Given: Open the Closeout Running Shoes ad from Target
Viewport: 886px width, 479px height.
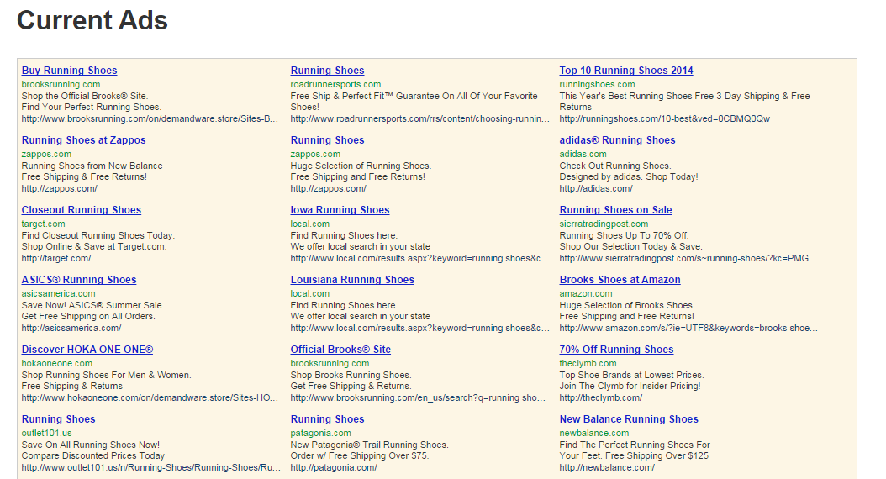Looking at the screenshot, I should (82, 210).
